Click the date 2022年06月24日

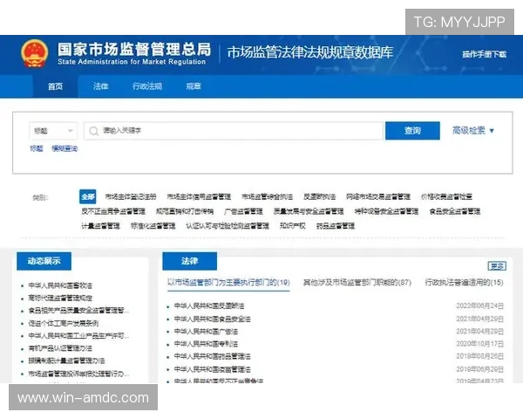(x=479, y=306)
